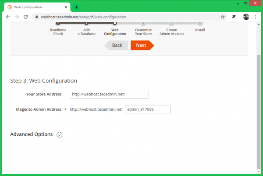Click the Your Store Address field
Screen dimensions: 263x176
109,94
